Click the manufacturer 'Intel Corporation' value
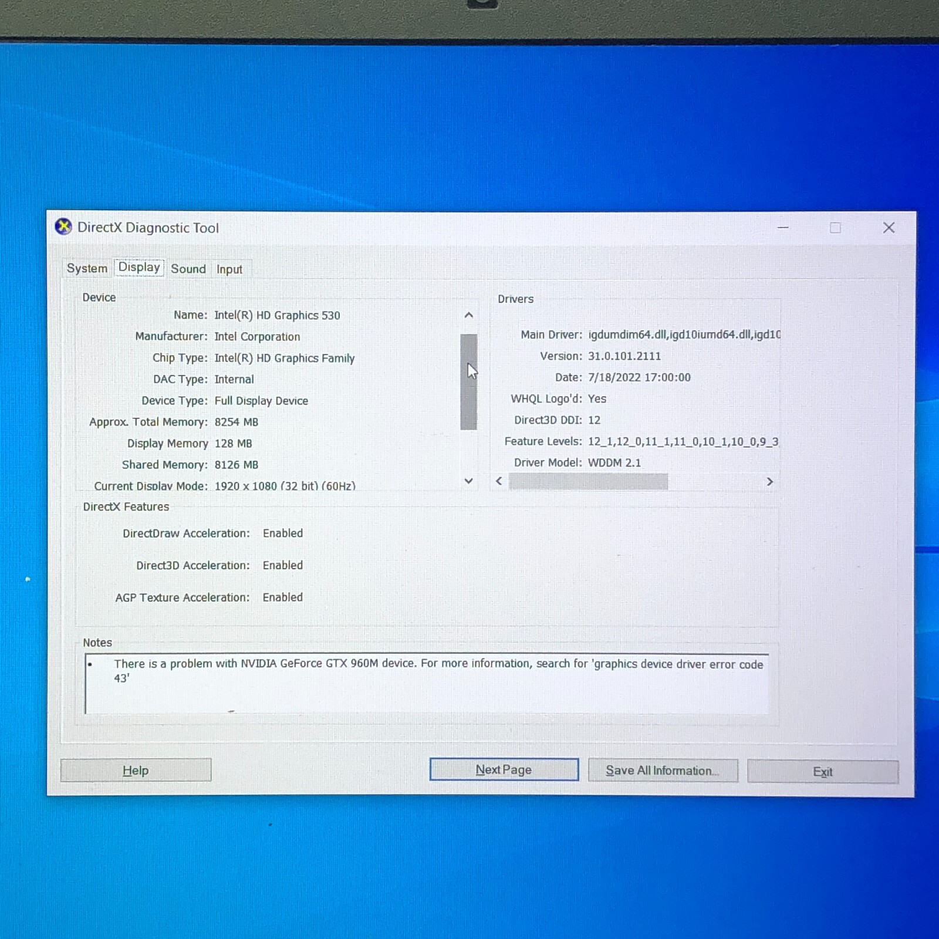Screen dimensions: 939x939 (257, 336)
